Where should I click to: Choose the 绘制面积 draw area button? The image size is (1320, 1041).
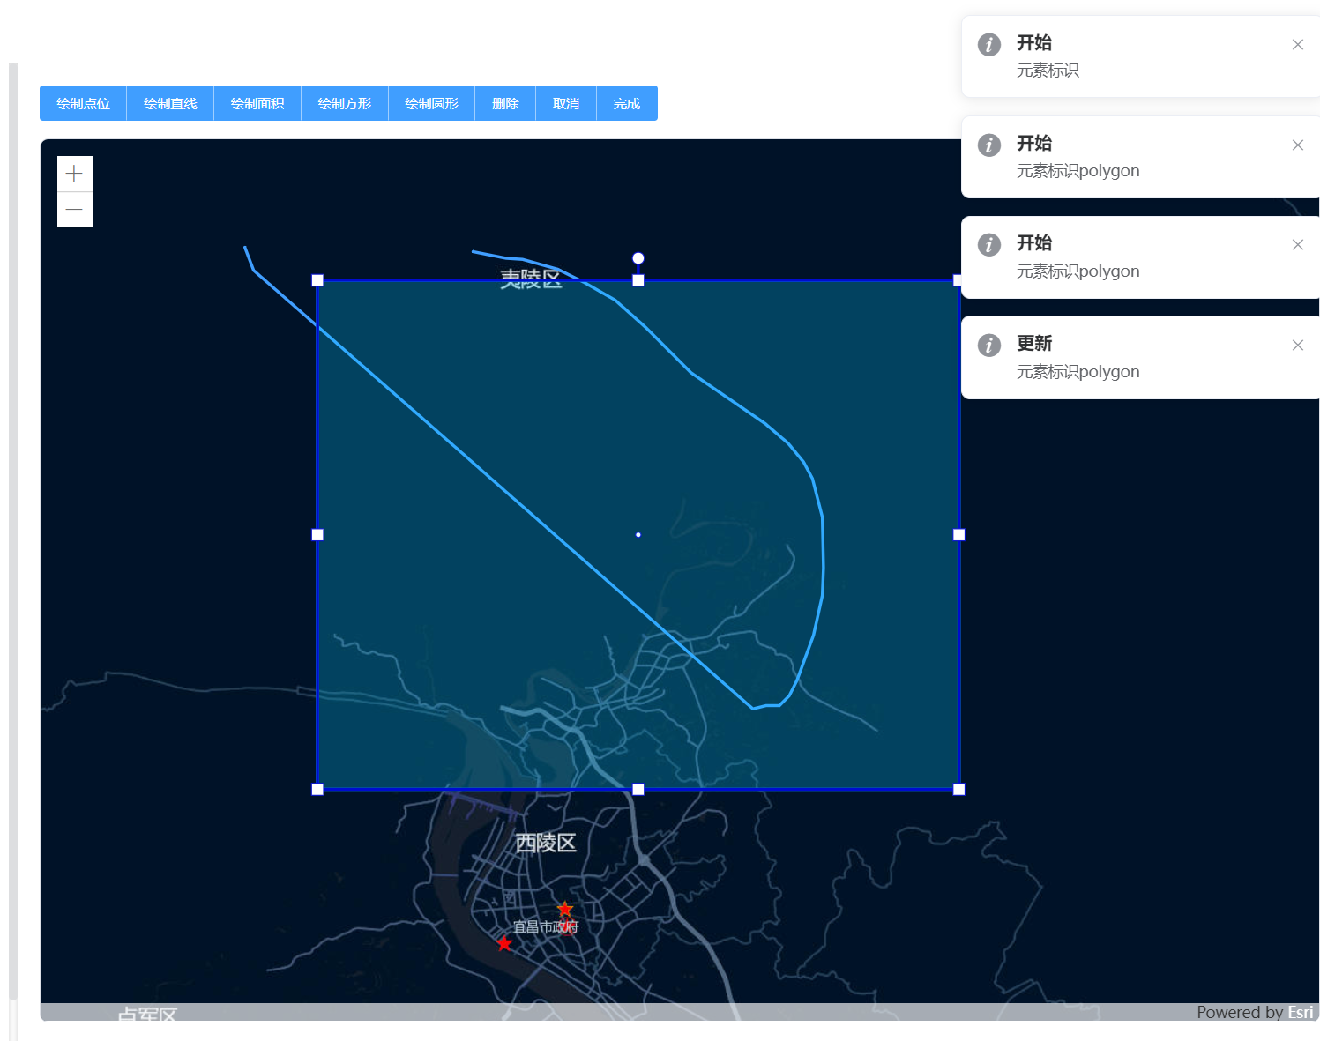coord(257,103)
